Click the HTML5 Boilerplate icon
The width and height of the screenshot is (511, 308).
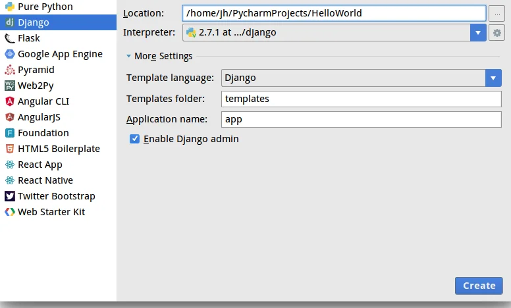(x=10, y=149)
